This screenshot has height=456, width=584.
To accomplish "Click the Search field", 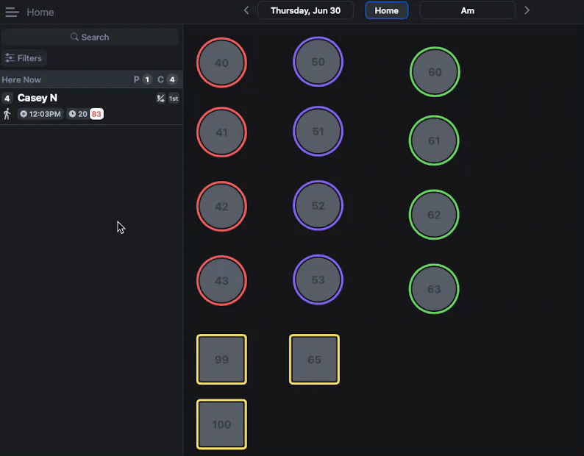I will point(90,37).
